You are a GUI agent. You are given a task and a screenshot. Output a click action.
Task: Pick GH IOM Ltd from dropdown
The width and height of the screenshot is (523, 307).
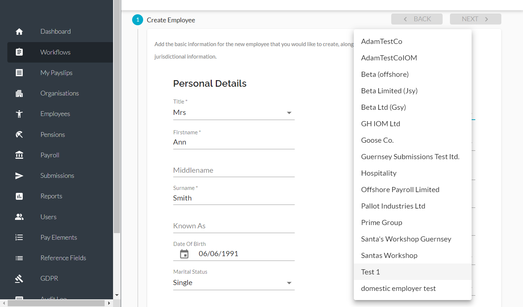pyautogui.click(x=413, y=124)
